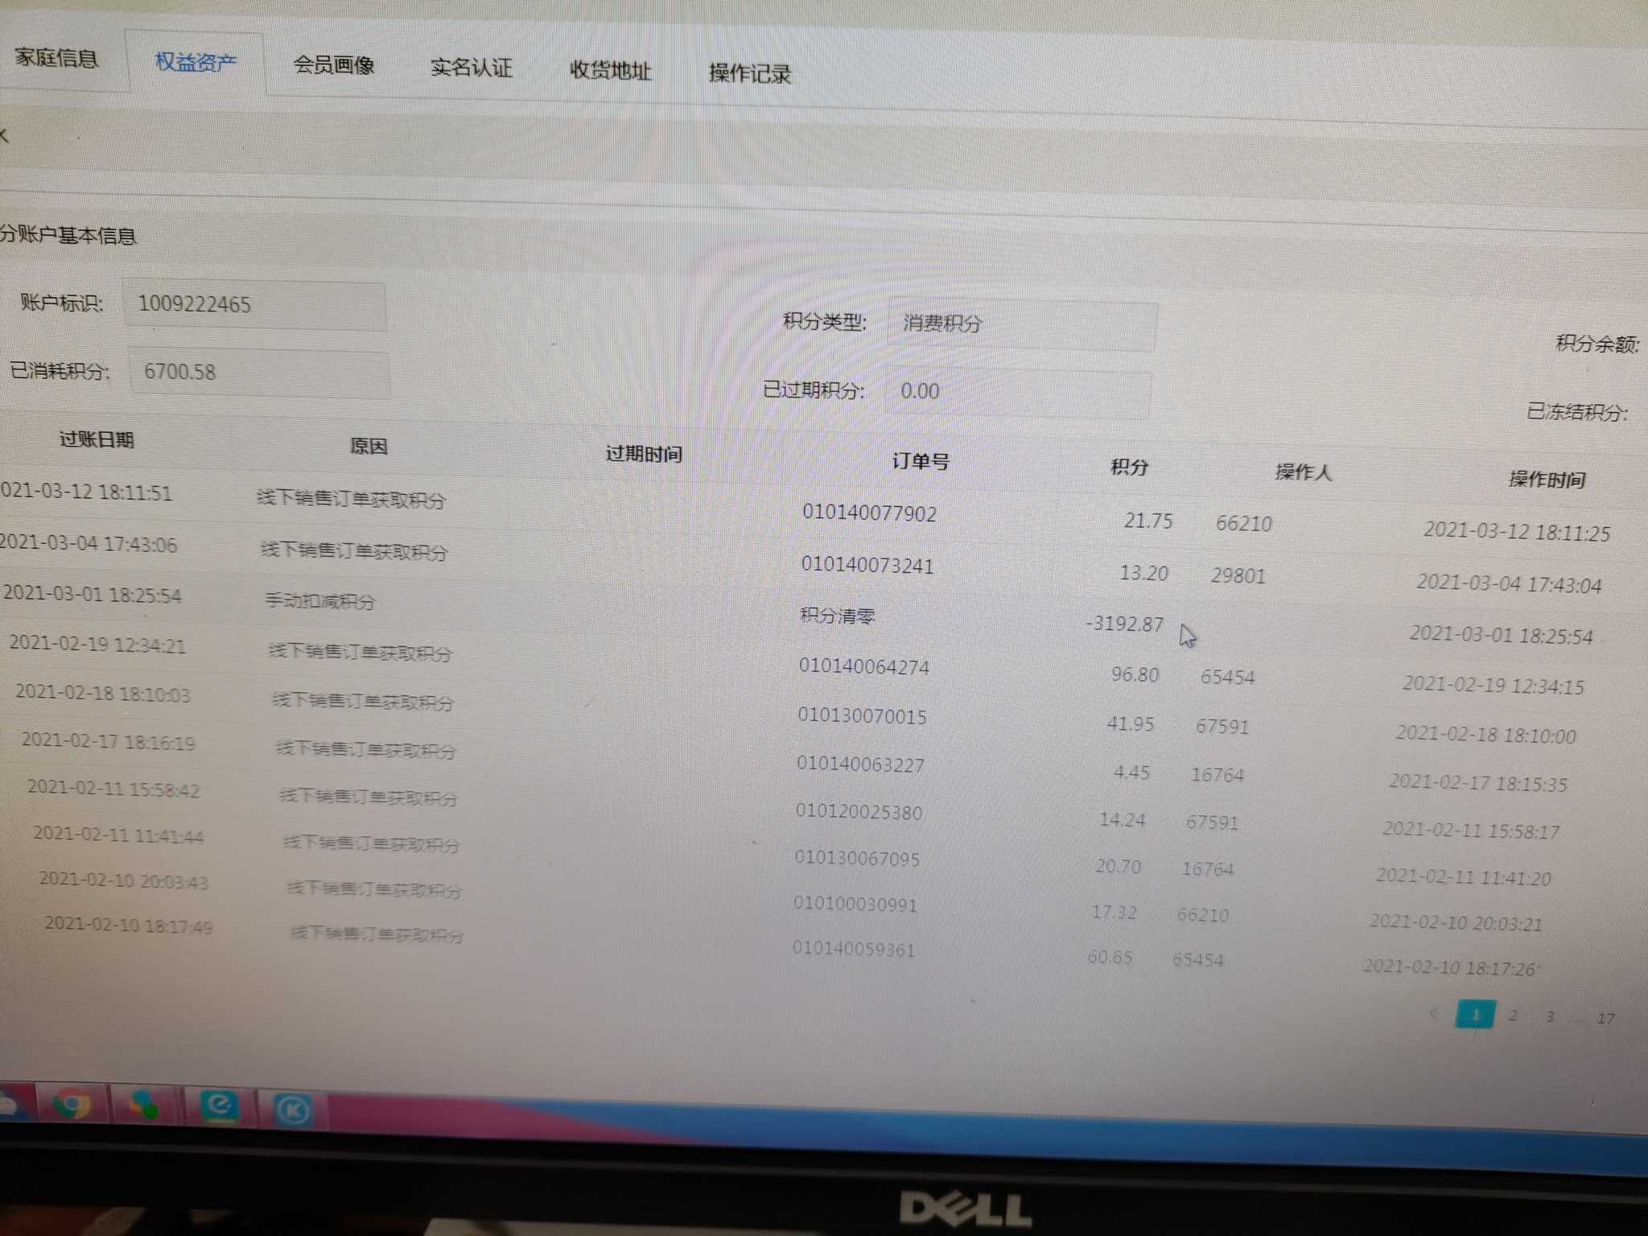Screen dimensions: 1648x1236
Task: Go to page 2 of results
Action: 1513,1016
